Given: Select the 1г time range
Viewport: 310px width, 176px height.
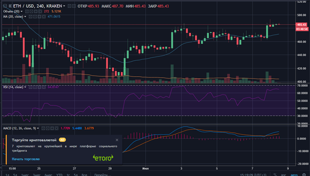Looking at the screenshot, I should [x=68, y=175].
